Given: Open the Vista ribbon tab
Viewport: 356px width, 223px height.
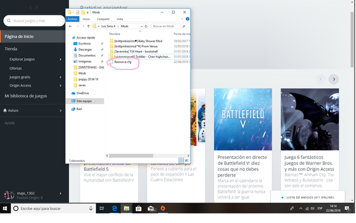Looking at the screenshot, I should (120, 19).
